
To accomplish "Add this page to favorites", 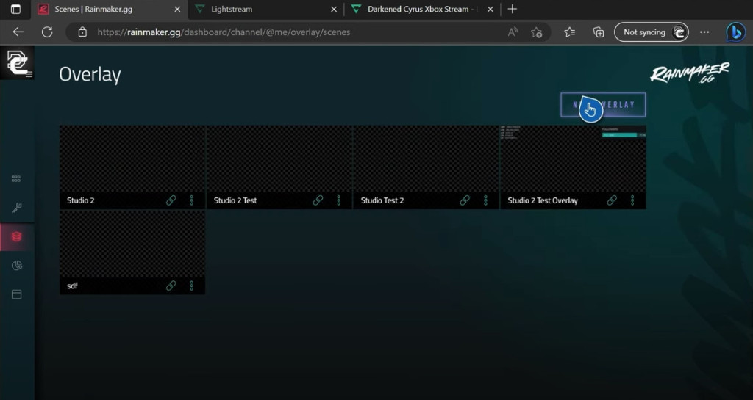I will pyautogui.click(x=536, y=32).
